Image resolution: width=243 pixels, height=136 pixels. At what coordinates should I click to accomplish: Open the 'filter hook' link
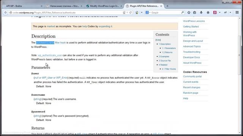point(60,43)
